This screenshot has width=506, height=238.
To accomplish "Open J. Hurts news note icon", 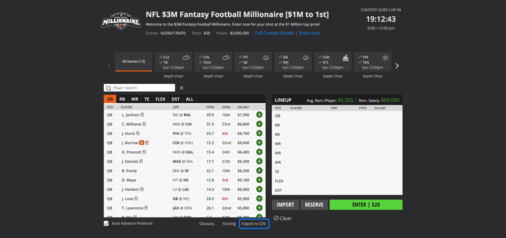I will click(x=138, y=133).
